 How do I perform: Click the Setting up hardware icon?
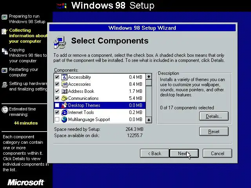4,85
